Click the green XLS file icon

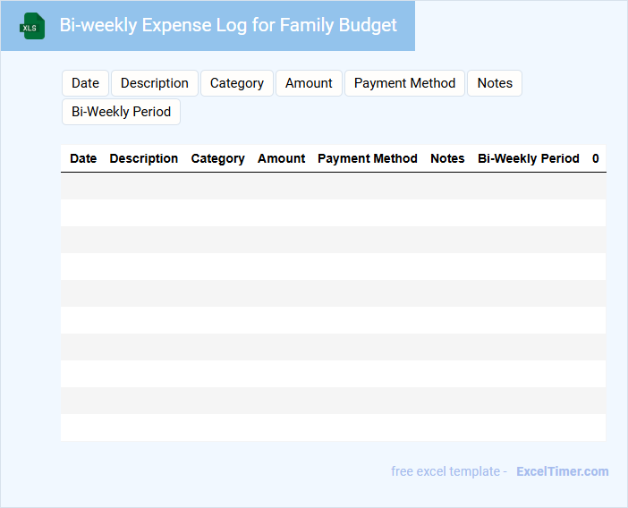pos(32,26)
